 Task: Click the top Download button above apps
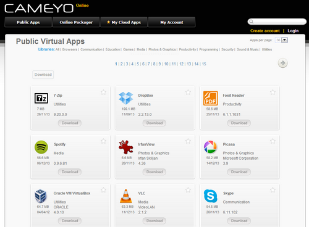(x=43, y=75)
